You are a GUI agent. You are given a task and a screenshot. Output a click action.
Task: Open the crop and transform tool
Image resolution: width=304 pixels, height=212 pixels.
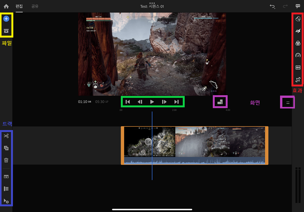coord(298,80)
